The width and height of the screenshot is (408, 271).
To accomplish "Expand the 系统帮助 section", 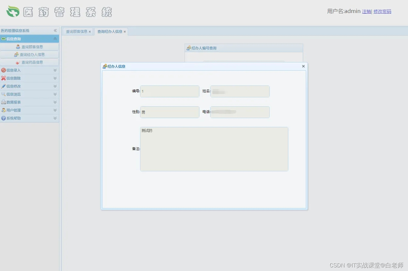I will (x=55, y=118).
